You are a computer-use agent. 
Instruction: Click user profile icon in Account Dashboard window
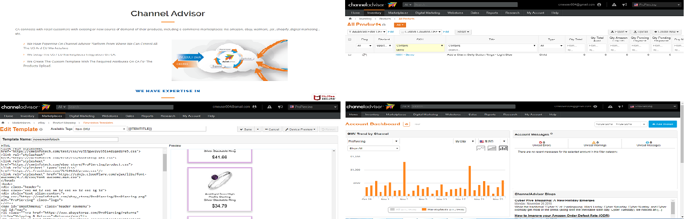tap(595, 106)
